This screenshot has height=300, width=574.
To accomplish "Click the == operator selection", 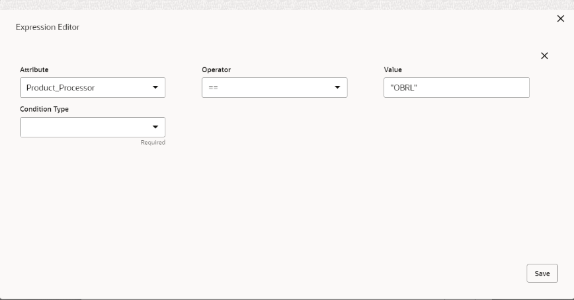I will (x=213, y=88).
